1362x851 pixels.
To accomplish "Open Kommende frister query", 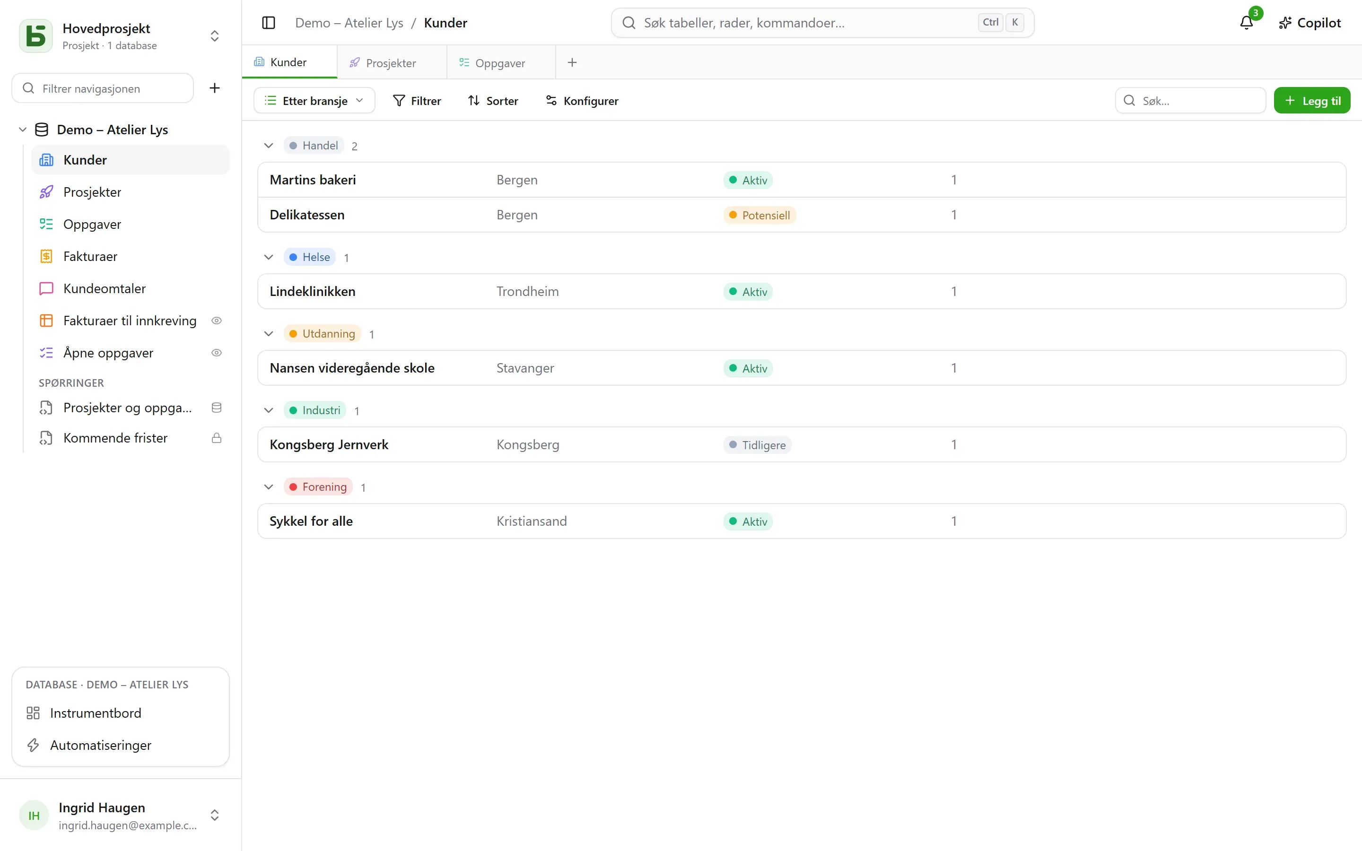I will 131,438.
